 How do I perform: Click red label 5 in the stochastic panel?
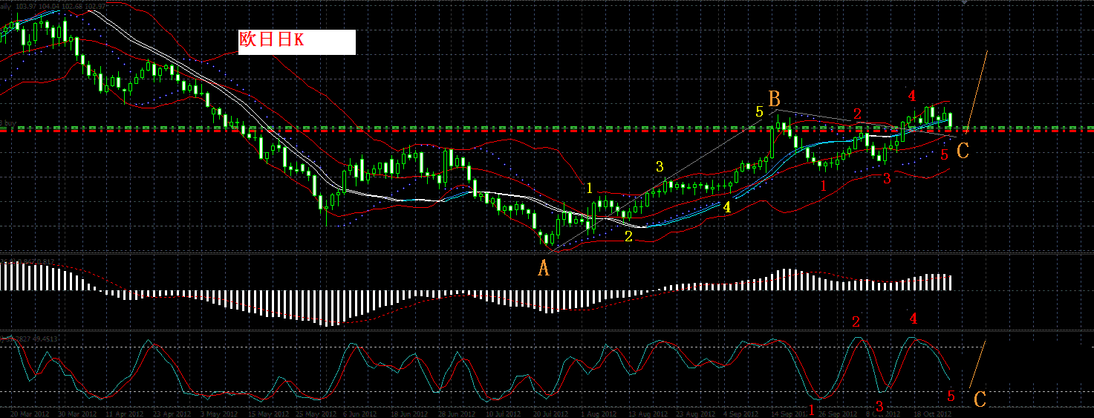[951, 395]
